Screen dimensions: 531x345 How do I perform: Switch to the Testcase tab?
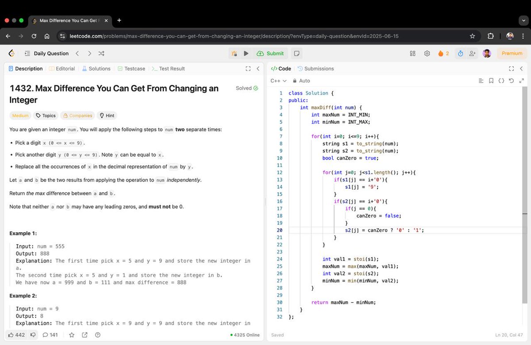[x=131, y=69]
